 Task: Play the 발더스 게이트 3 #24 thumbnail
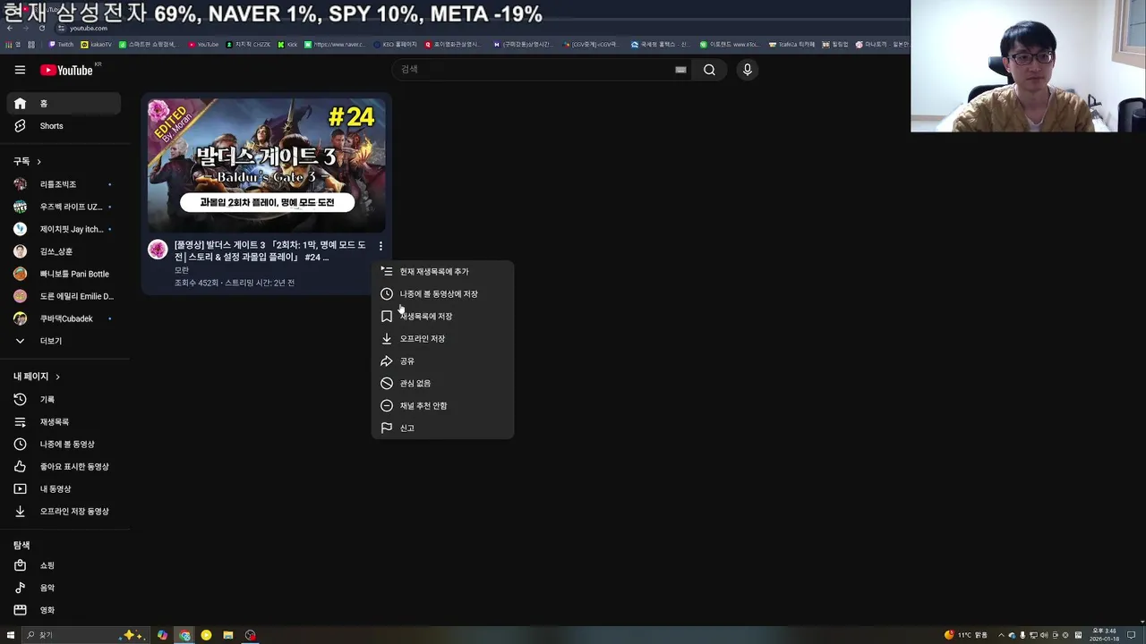(x=267, y=165)
